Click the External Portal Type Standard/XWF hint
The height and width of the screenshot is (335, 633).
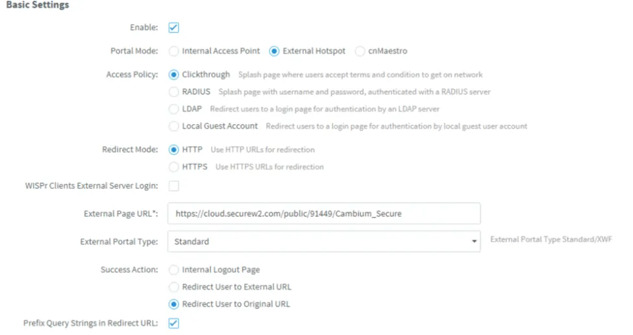551,240
